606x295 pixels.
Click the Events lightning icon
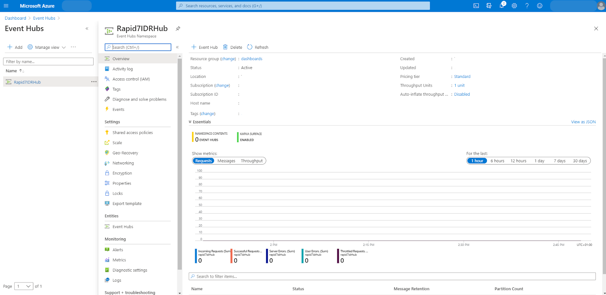[107, 109]
